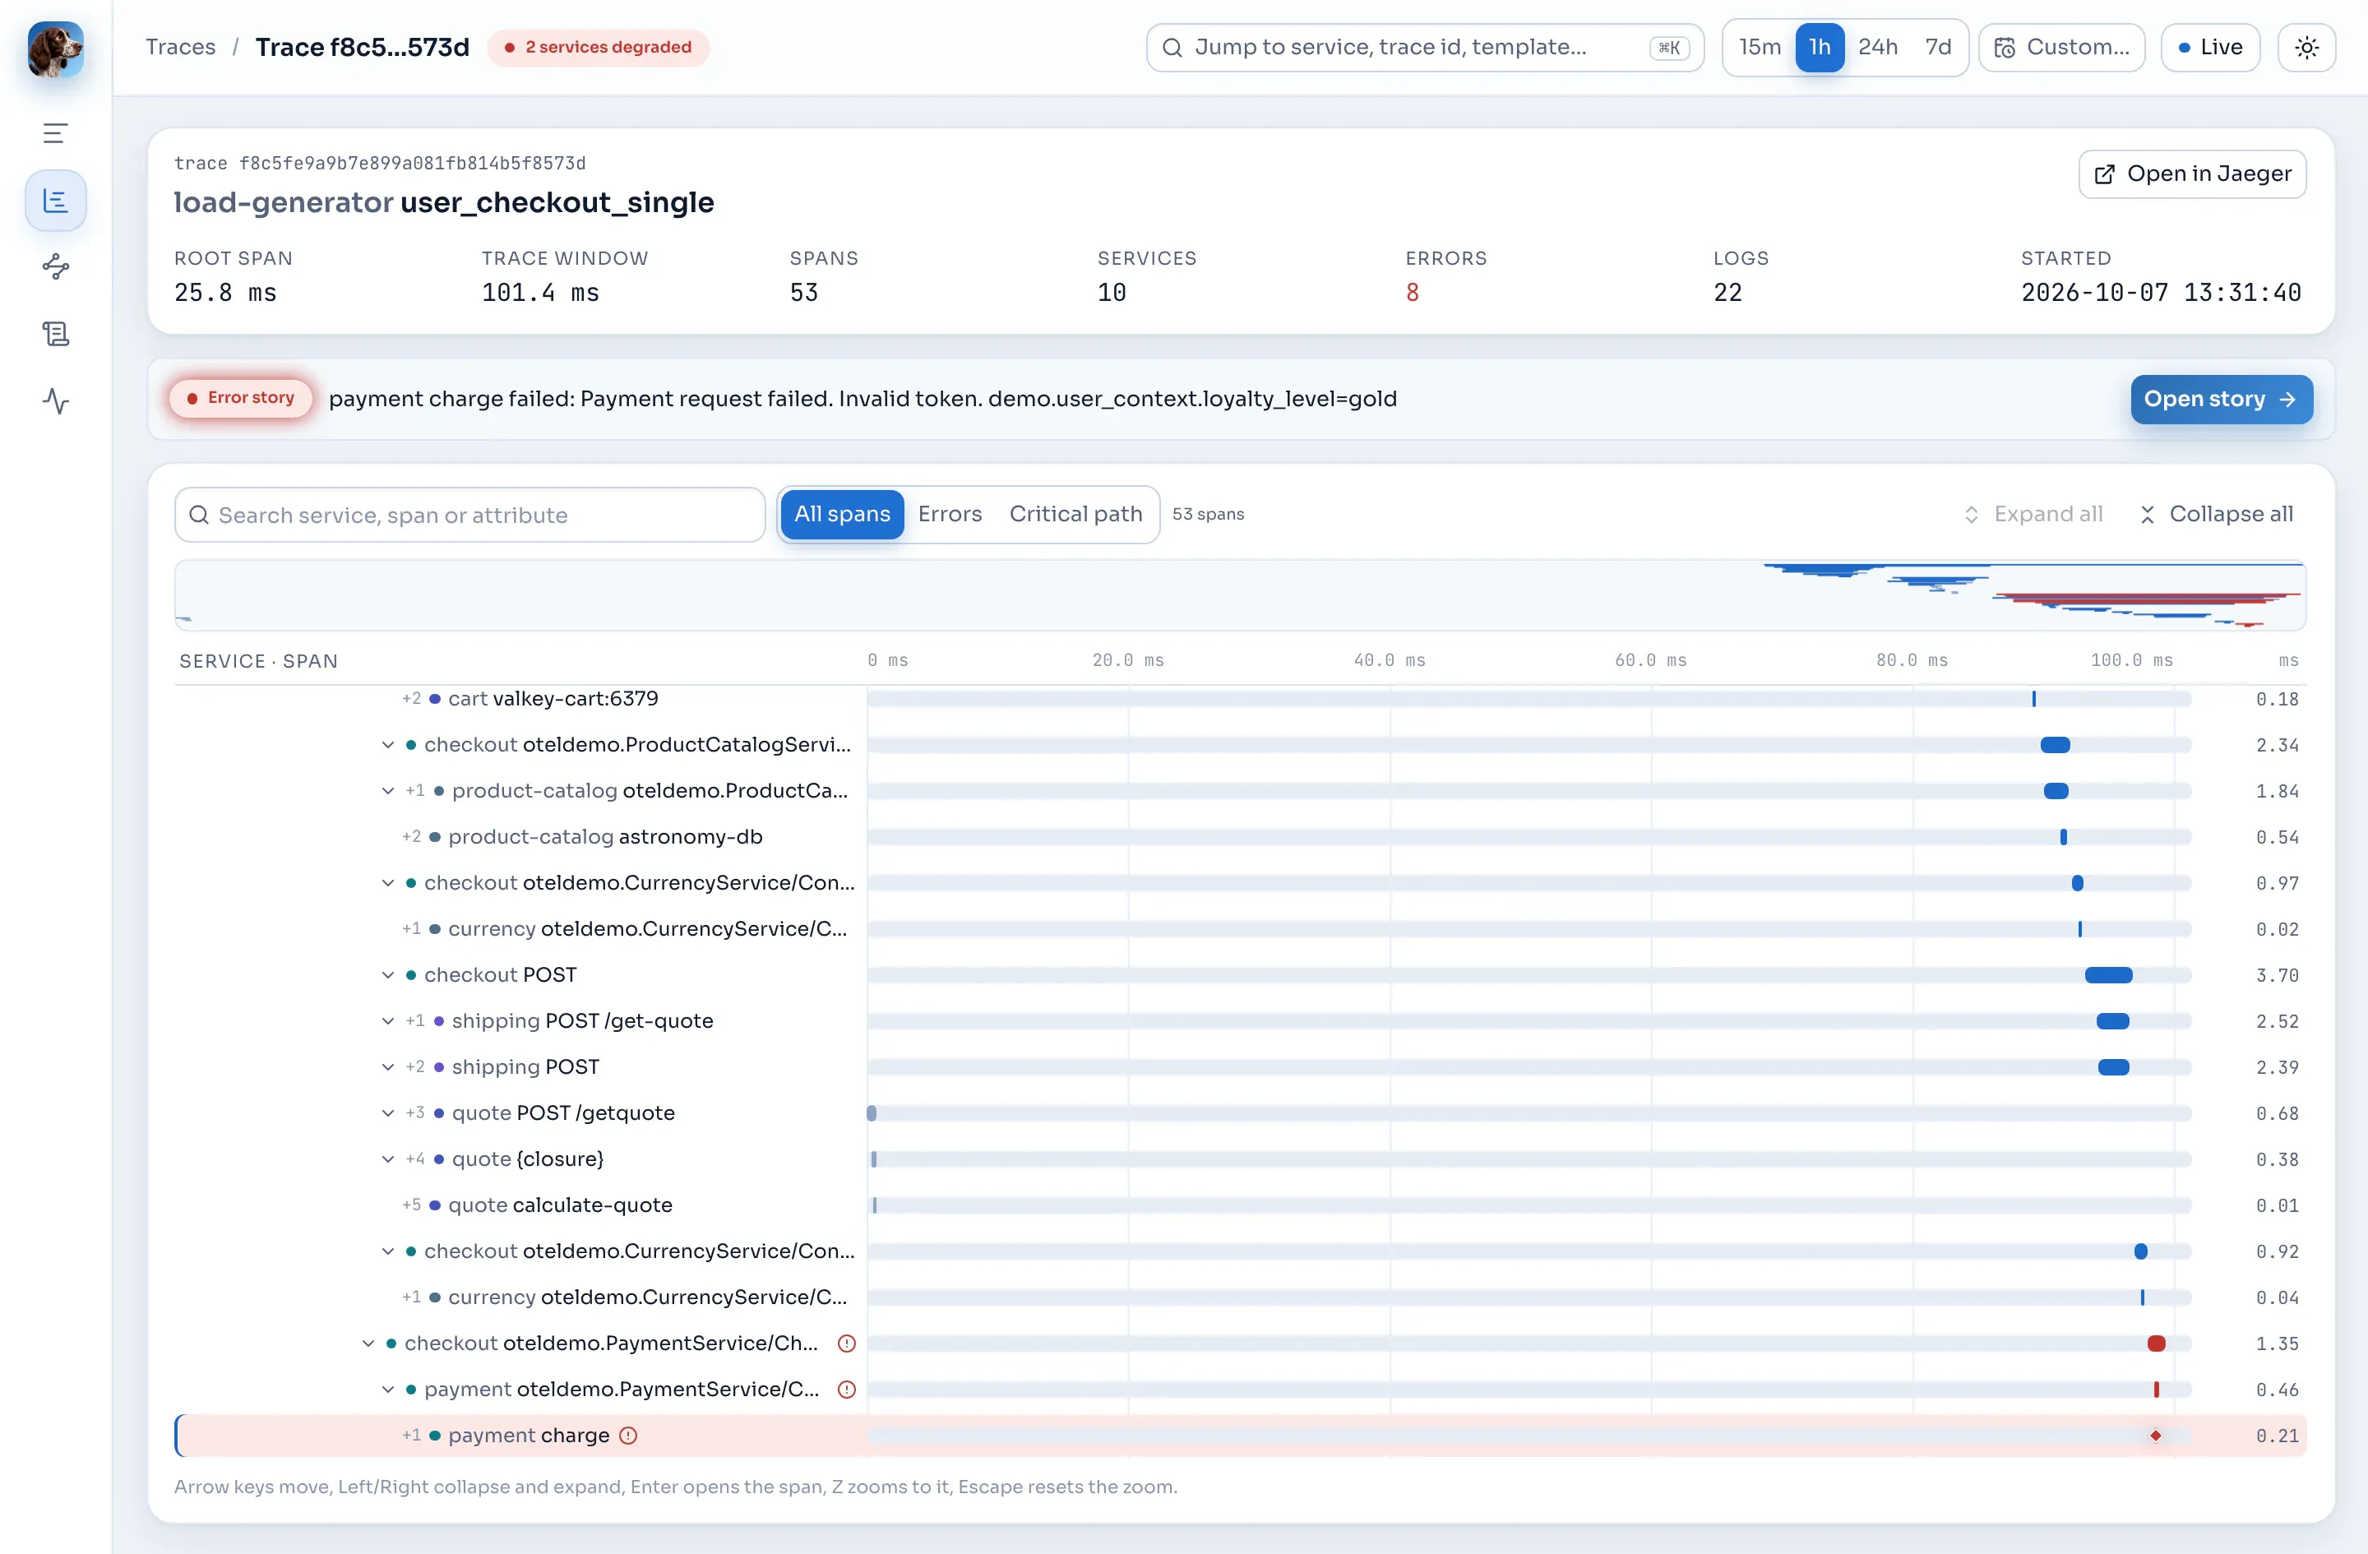Click the red payment charge span marker

(x=2155, y=1436)
